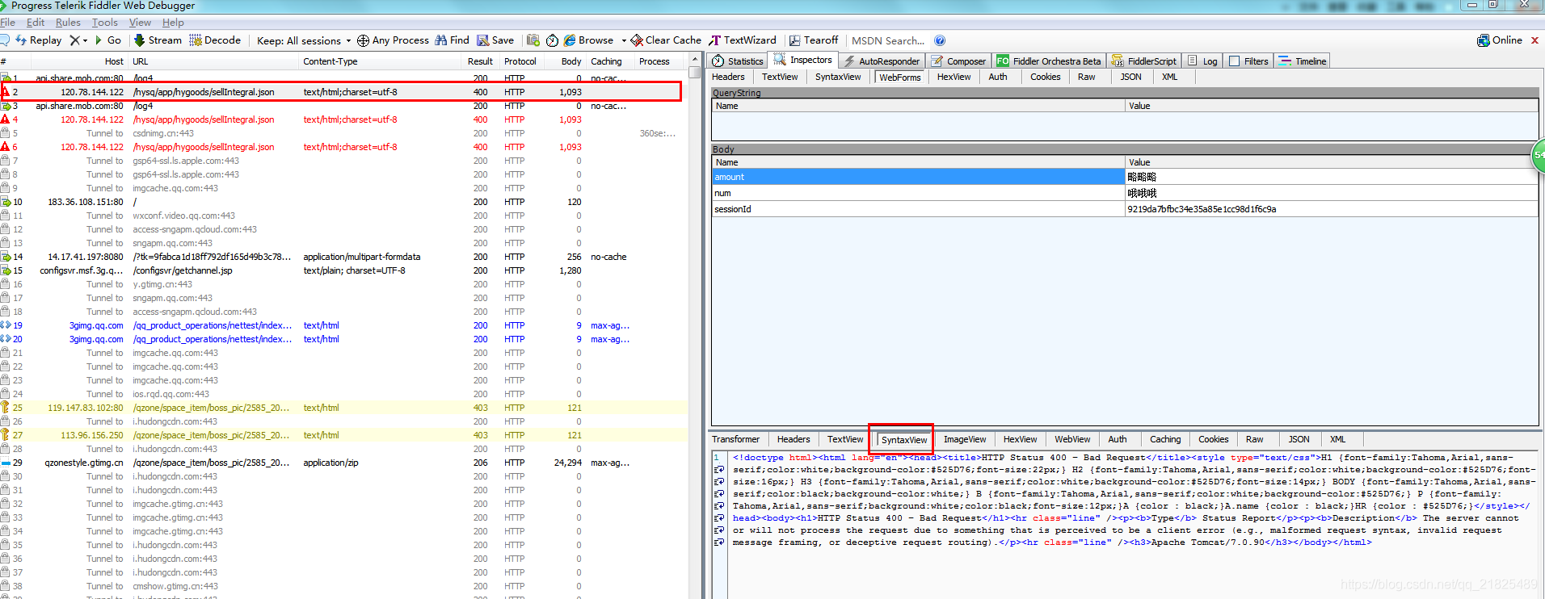
Task: Toggle the Decode option
Action: coord(215,40)
